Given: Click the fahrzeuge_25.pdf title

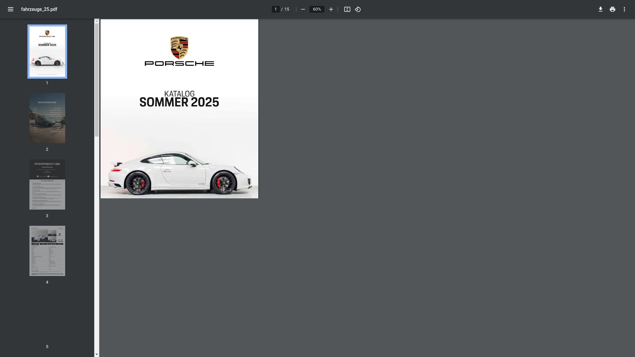Looking at the screenshot, I should (39, 9).
